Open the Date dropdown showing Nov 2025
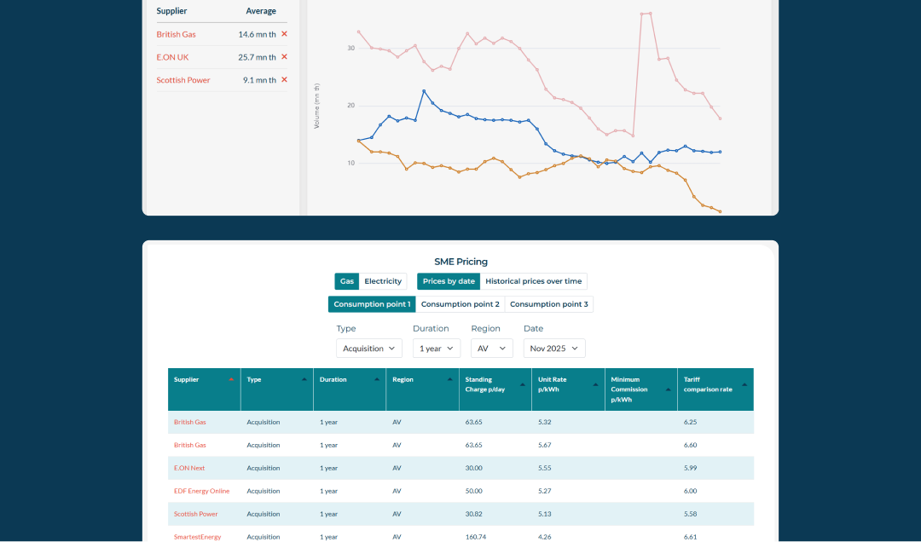The width and height of the screenshot is (921, 542). 554,349
